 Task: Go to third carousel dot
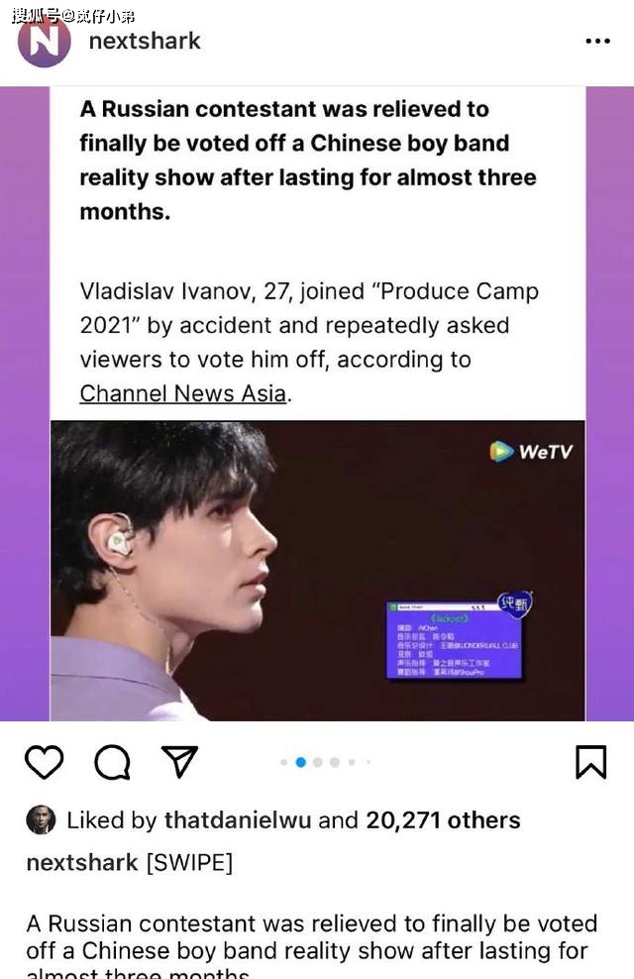coord(318,762)
